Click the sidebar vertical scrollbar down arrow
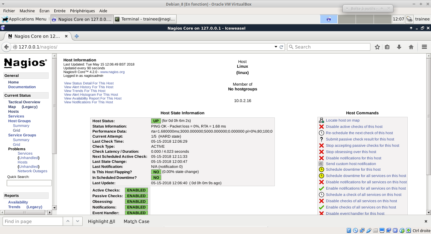431x234 pixels. tap(55, 208)
